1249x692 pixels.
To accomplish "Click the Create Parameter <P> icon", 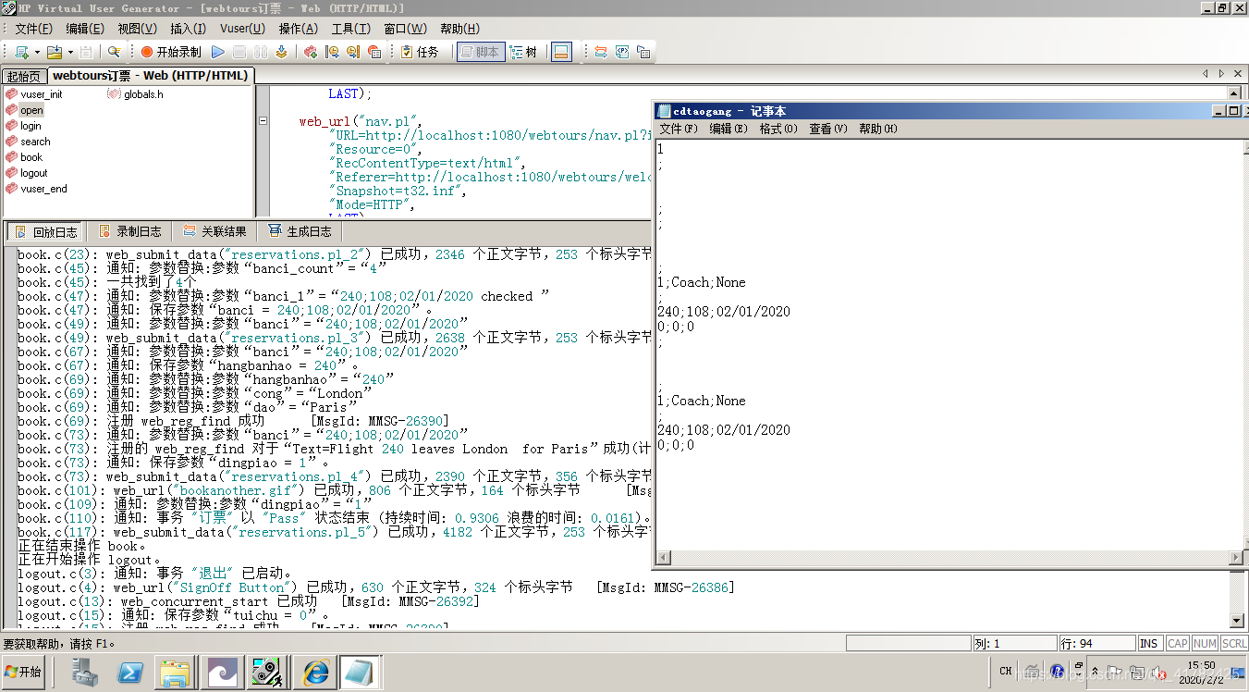I will 622,52.
